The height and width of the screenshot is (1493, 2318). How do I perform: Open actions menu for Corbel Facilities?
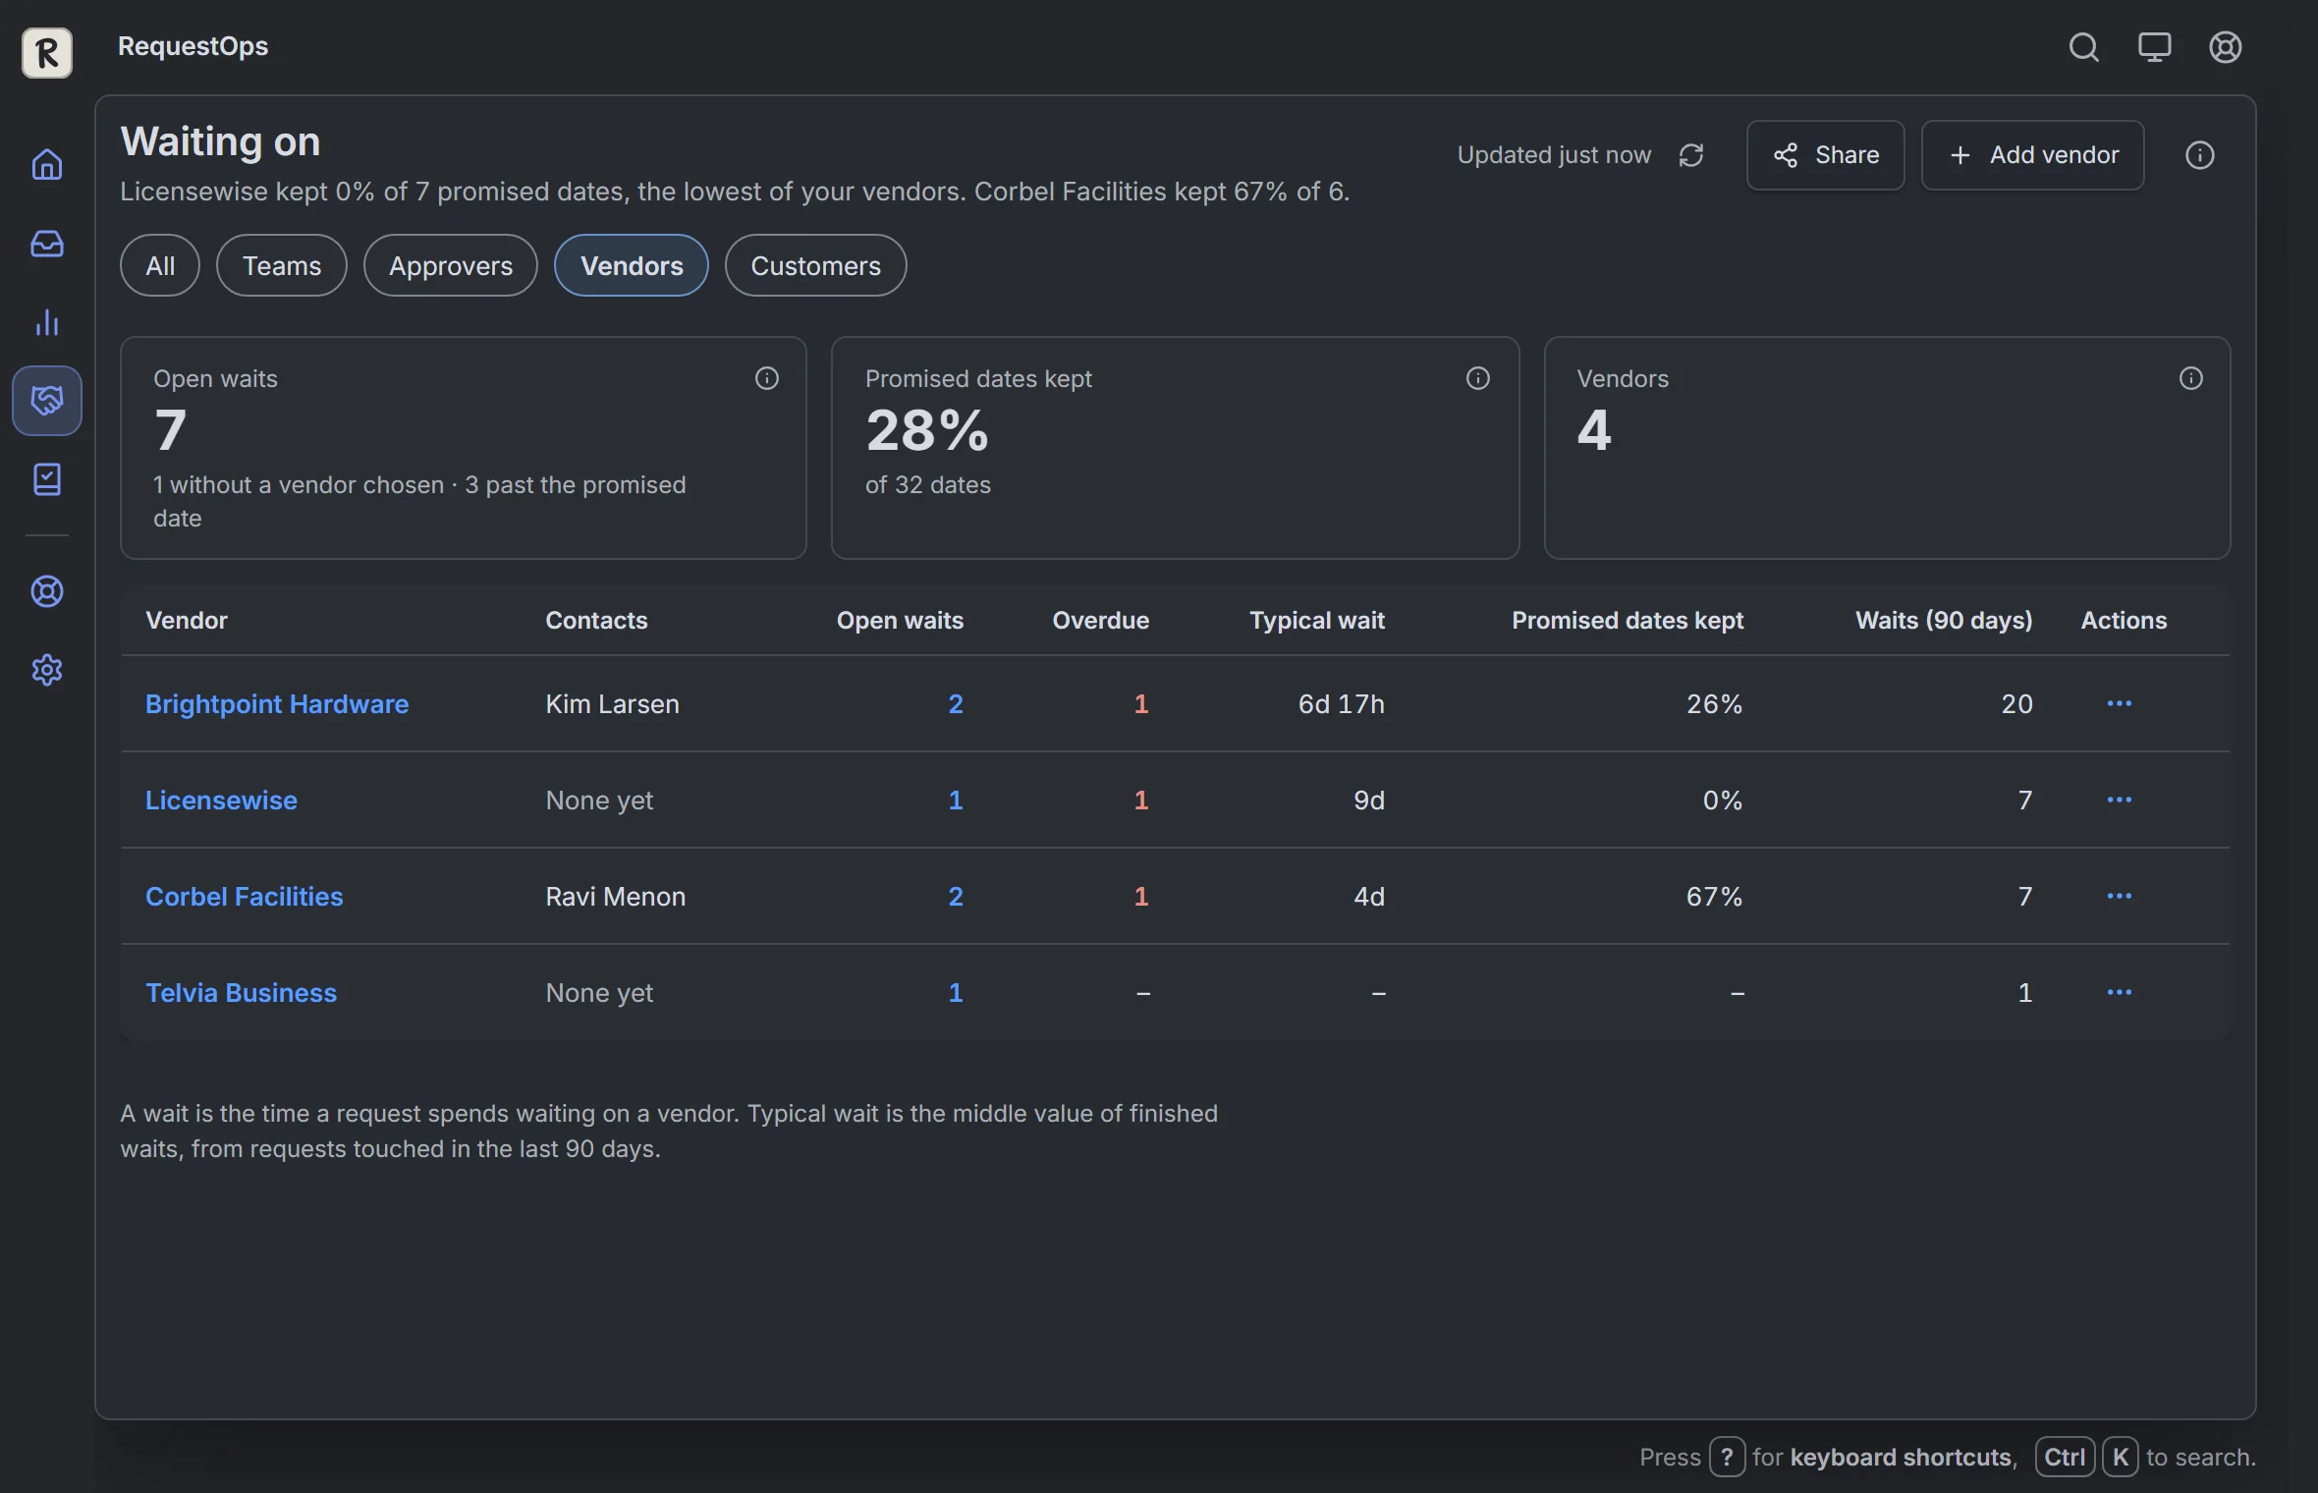(x=2119, y=896)
